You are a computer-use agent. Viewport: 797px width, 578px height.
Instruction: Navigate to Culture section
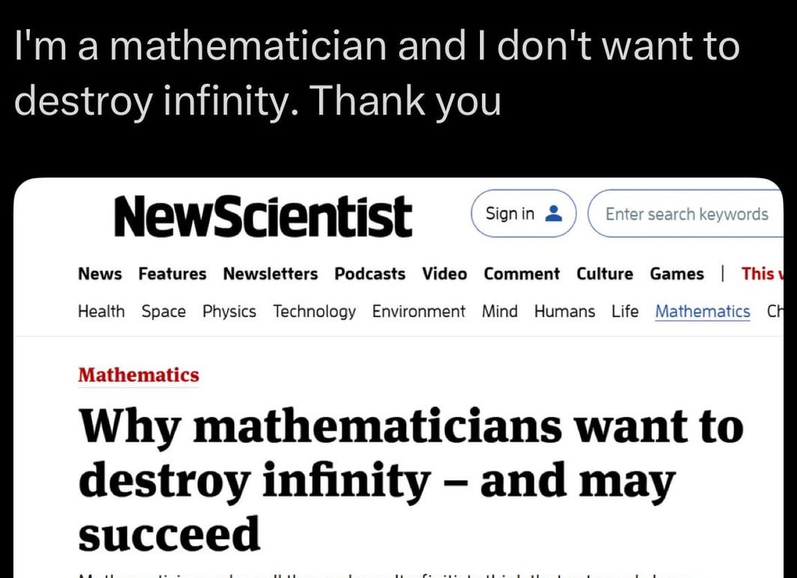click(x=604, y=274)
